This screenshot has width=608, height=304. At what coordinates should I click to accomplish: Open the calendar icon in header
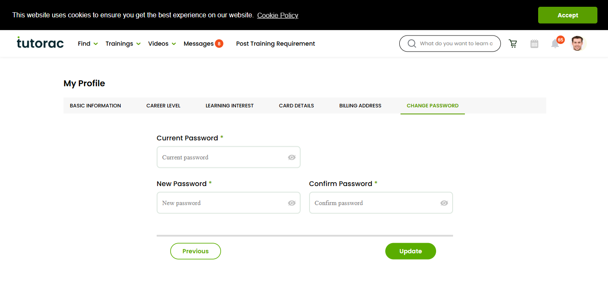click(534, 44)
